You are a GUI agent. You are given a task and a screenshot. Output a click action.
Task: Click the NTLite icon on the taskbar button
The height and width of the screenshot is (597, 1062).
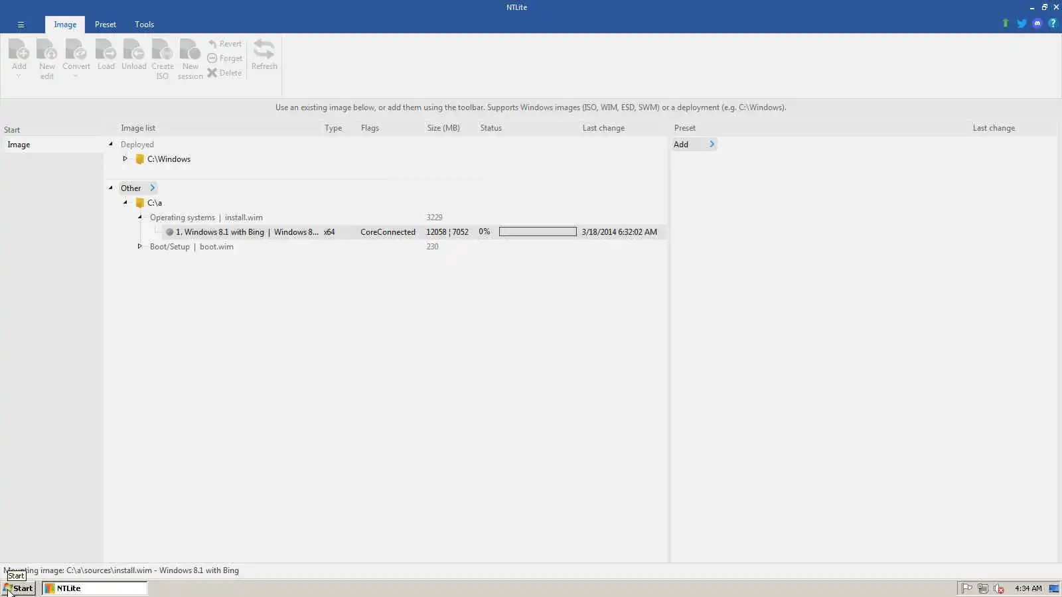tap(50, 588)
